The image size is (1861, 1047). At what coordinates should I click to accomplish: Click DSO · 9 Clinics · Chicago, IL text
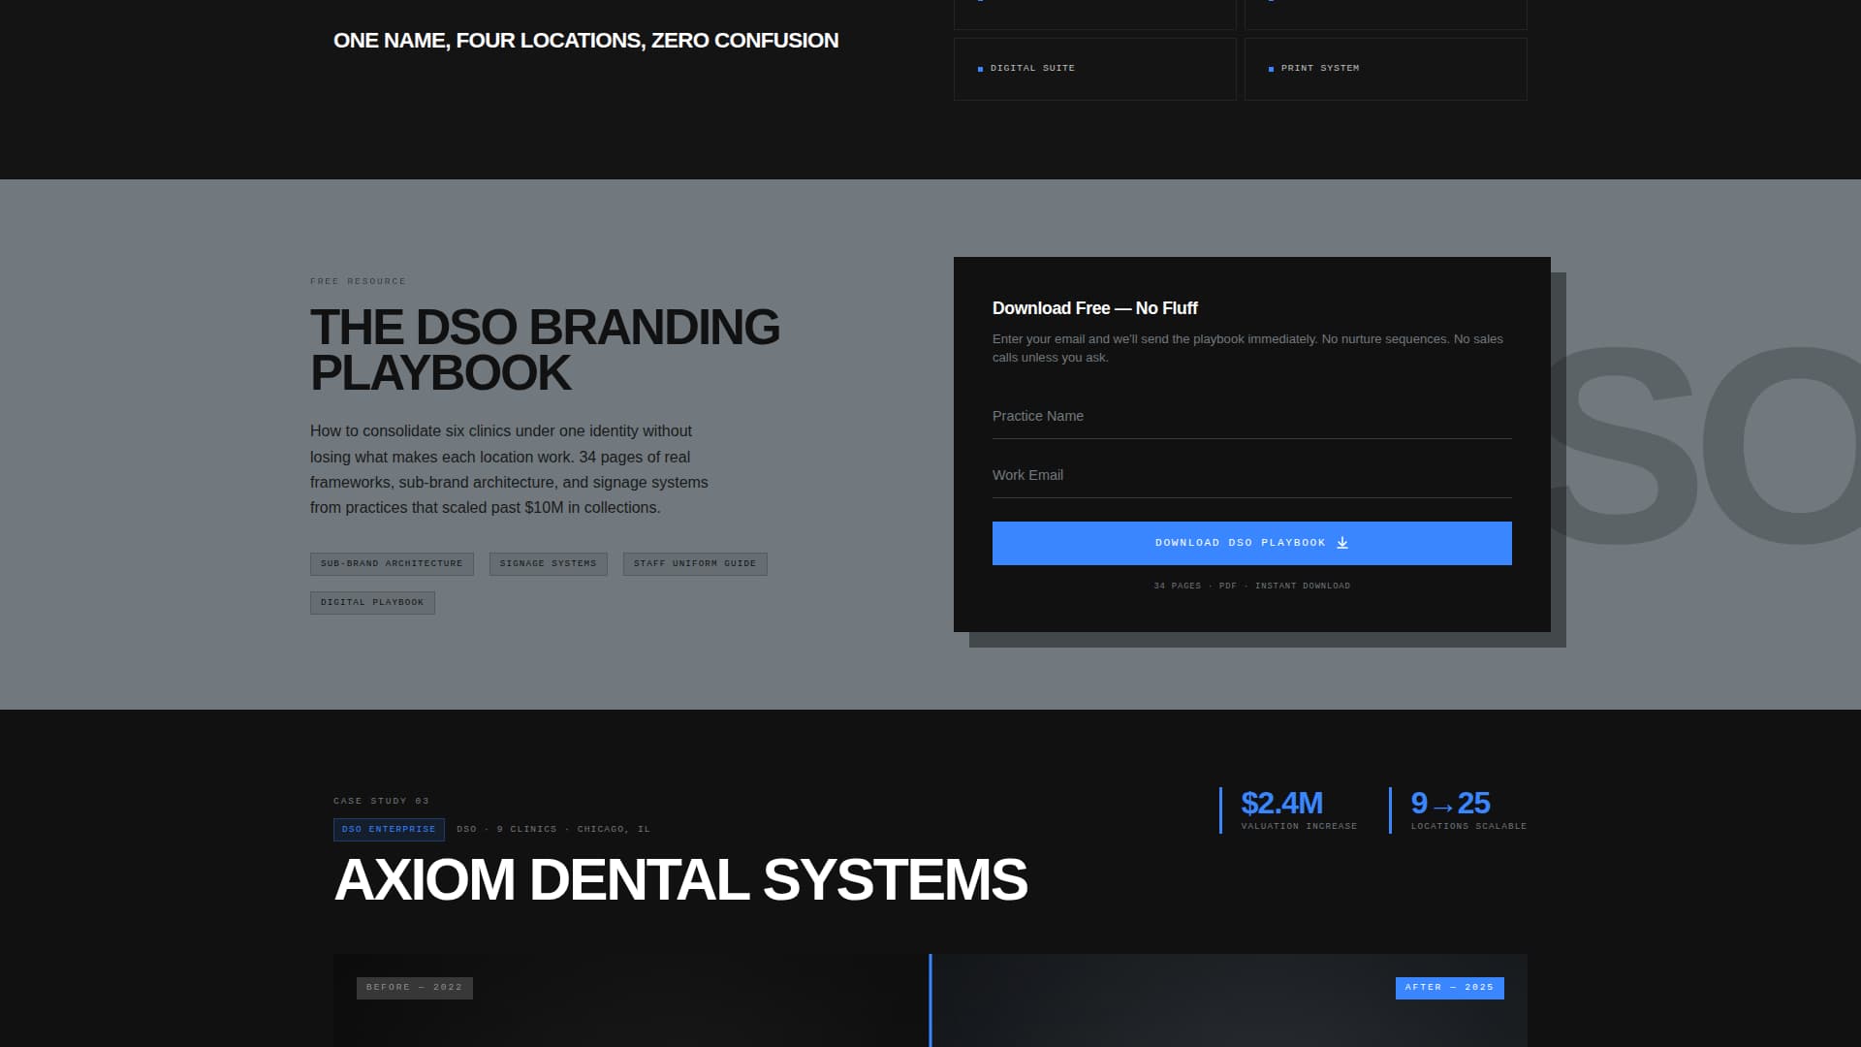553,830
